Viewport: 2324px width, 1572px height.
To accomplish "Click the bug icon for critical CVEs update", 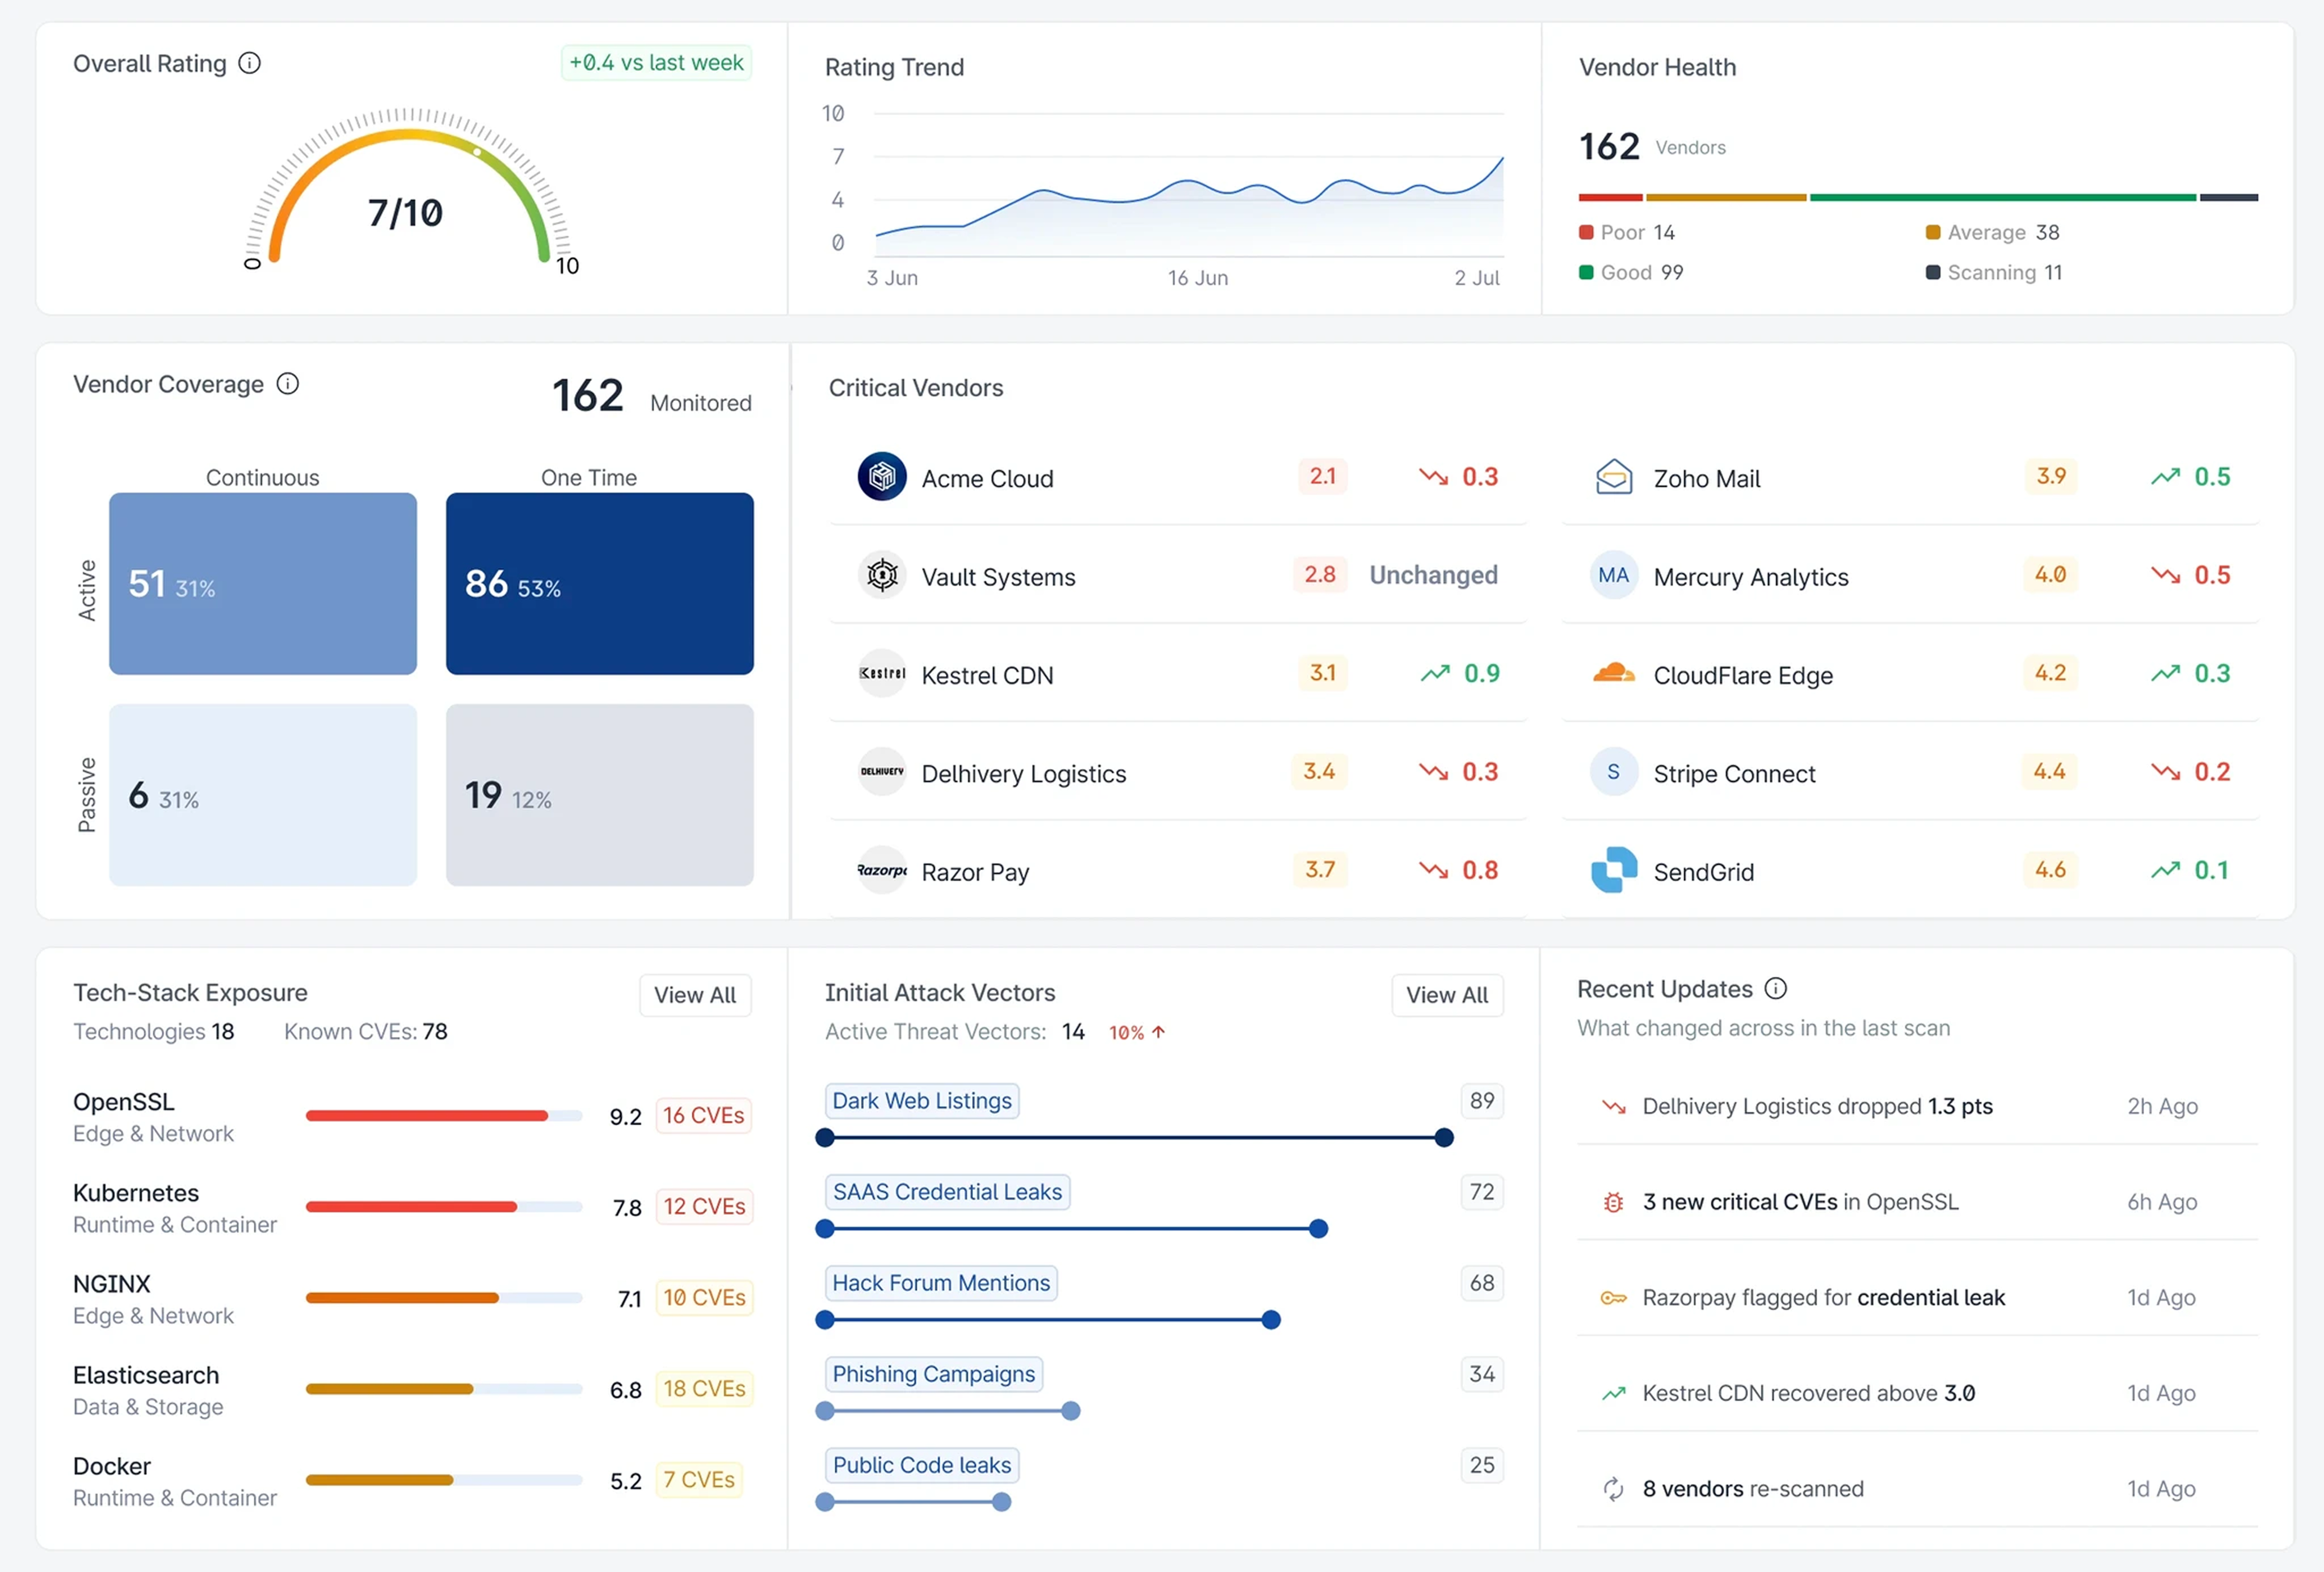I will [x=1614, y=1202].
